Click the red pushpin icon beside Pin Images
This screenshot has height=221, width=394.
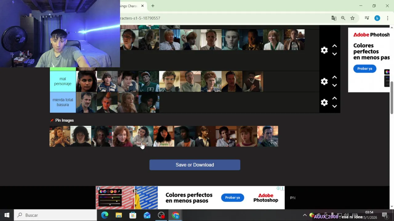pyautogui.click(x=52, y=120)
